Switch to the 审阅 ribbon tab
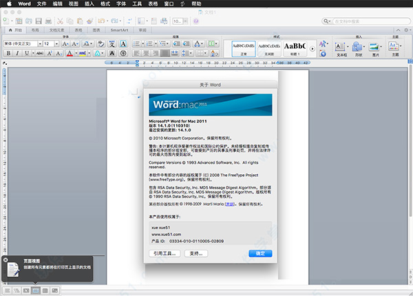The image size is (413, 296). tap(142, 30)
